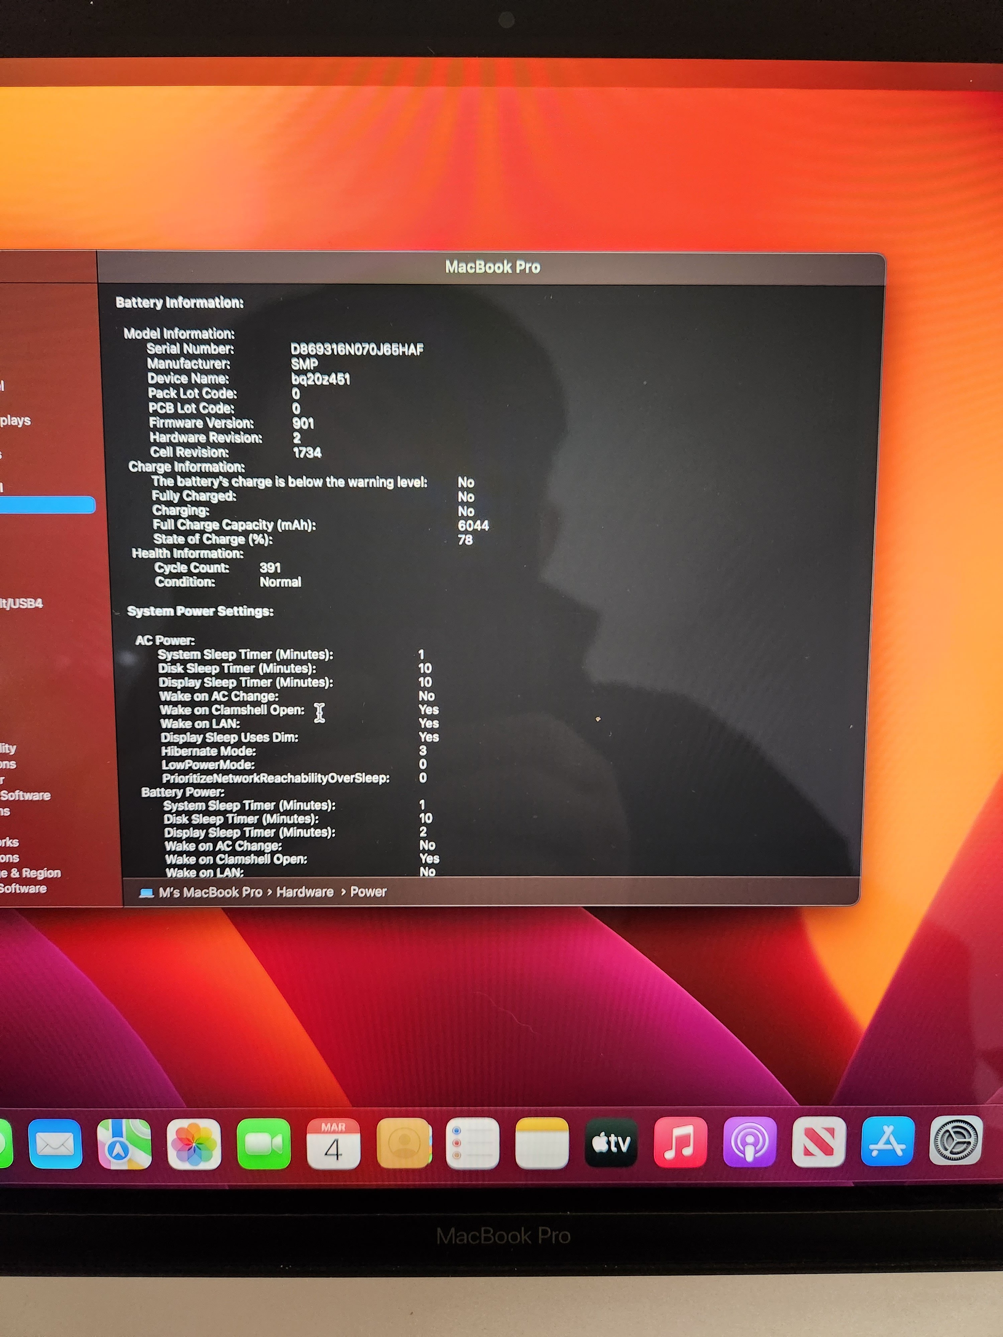The width and height of the screenshot is (1003, 1337).
Task: Select the Full Charge Capacity value 6044
Action: click(473, 526)
